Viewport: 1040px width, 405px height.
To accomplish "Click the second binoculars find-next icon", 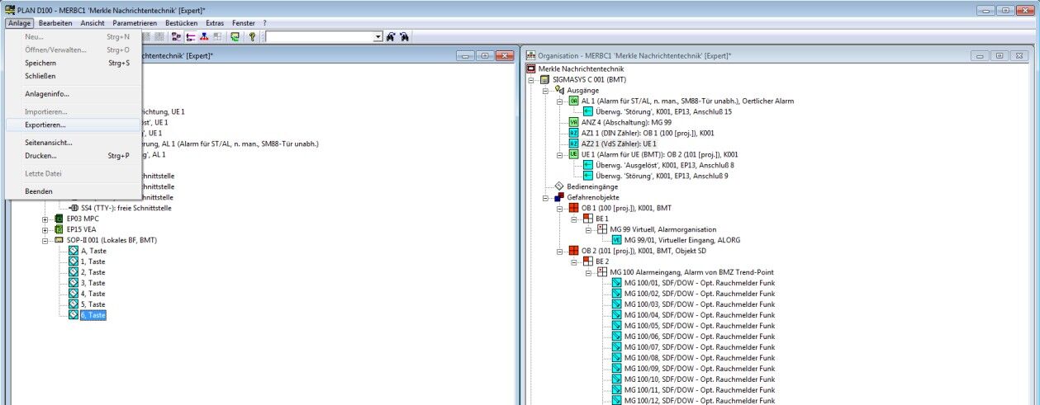I will pos(406,37).
